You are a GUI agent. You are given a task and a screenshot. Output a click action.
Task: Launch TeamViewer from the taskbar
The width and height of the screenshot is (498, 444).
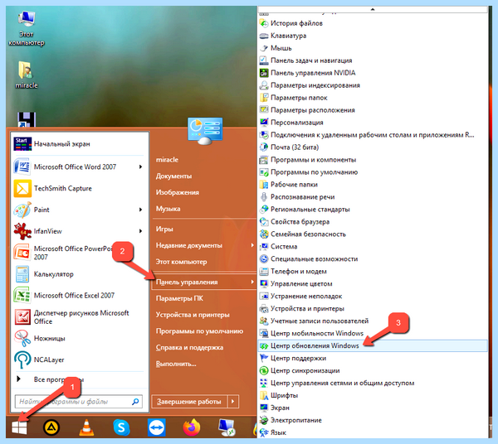(157, 427)
